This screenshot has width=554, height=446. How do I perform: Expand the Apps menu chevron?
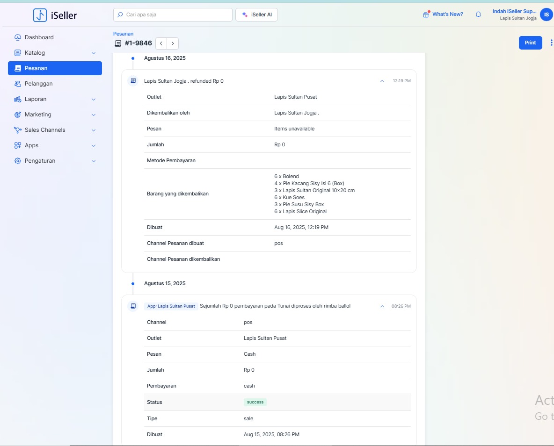click(x=94, y=145)
